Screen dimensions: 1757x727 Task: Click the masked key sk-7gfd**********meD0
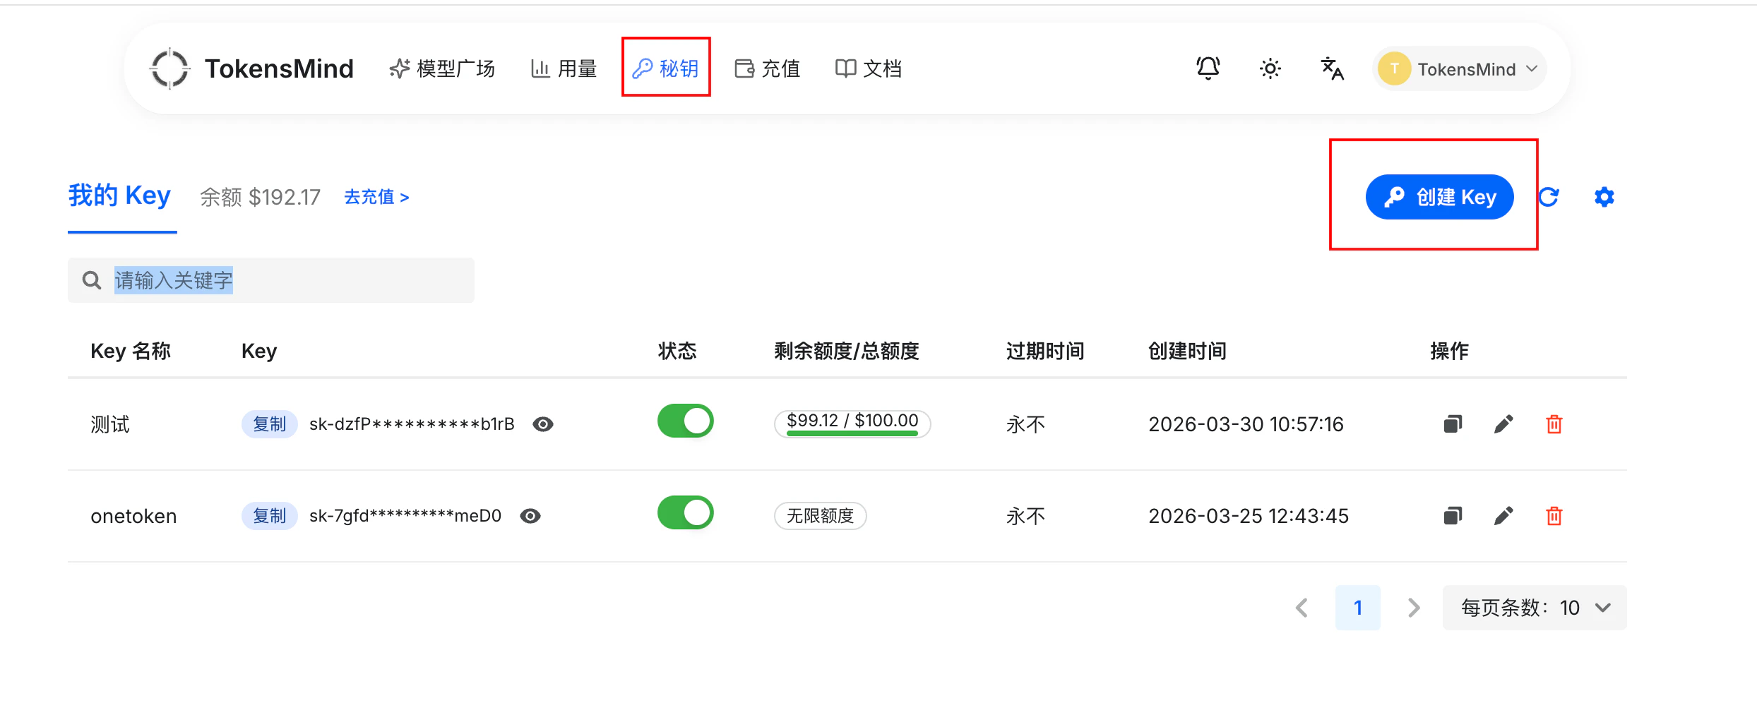coord(405,516)
